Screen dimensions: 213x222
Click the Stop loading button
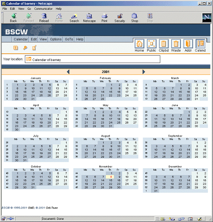[x=150, y=18]
